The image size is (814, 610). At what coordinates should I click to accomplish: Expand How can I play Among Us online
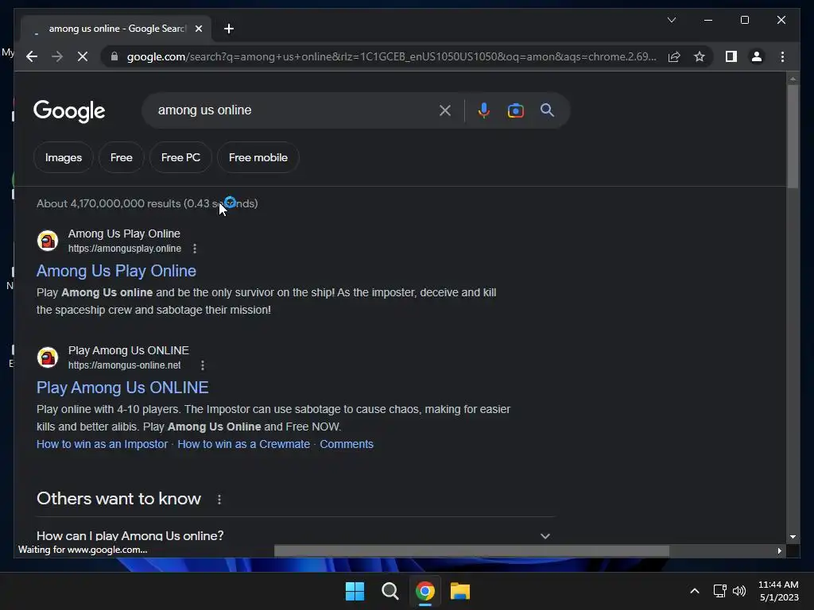coord(295,535)
